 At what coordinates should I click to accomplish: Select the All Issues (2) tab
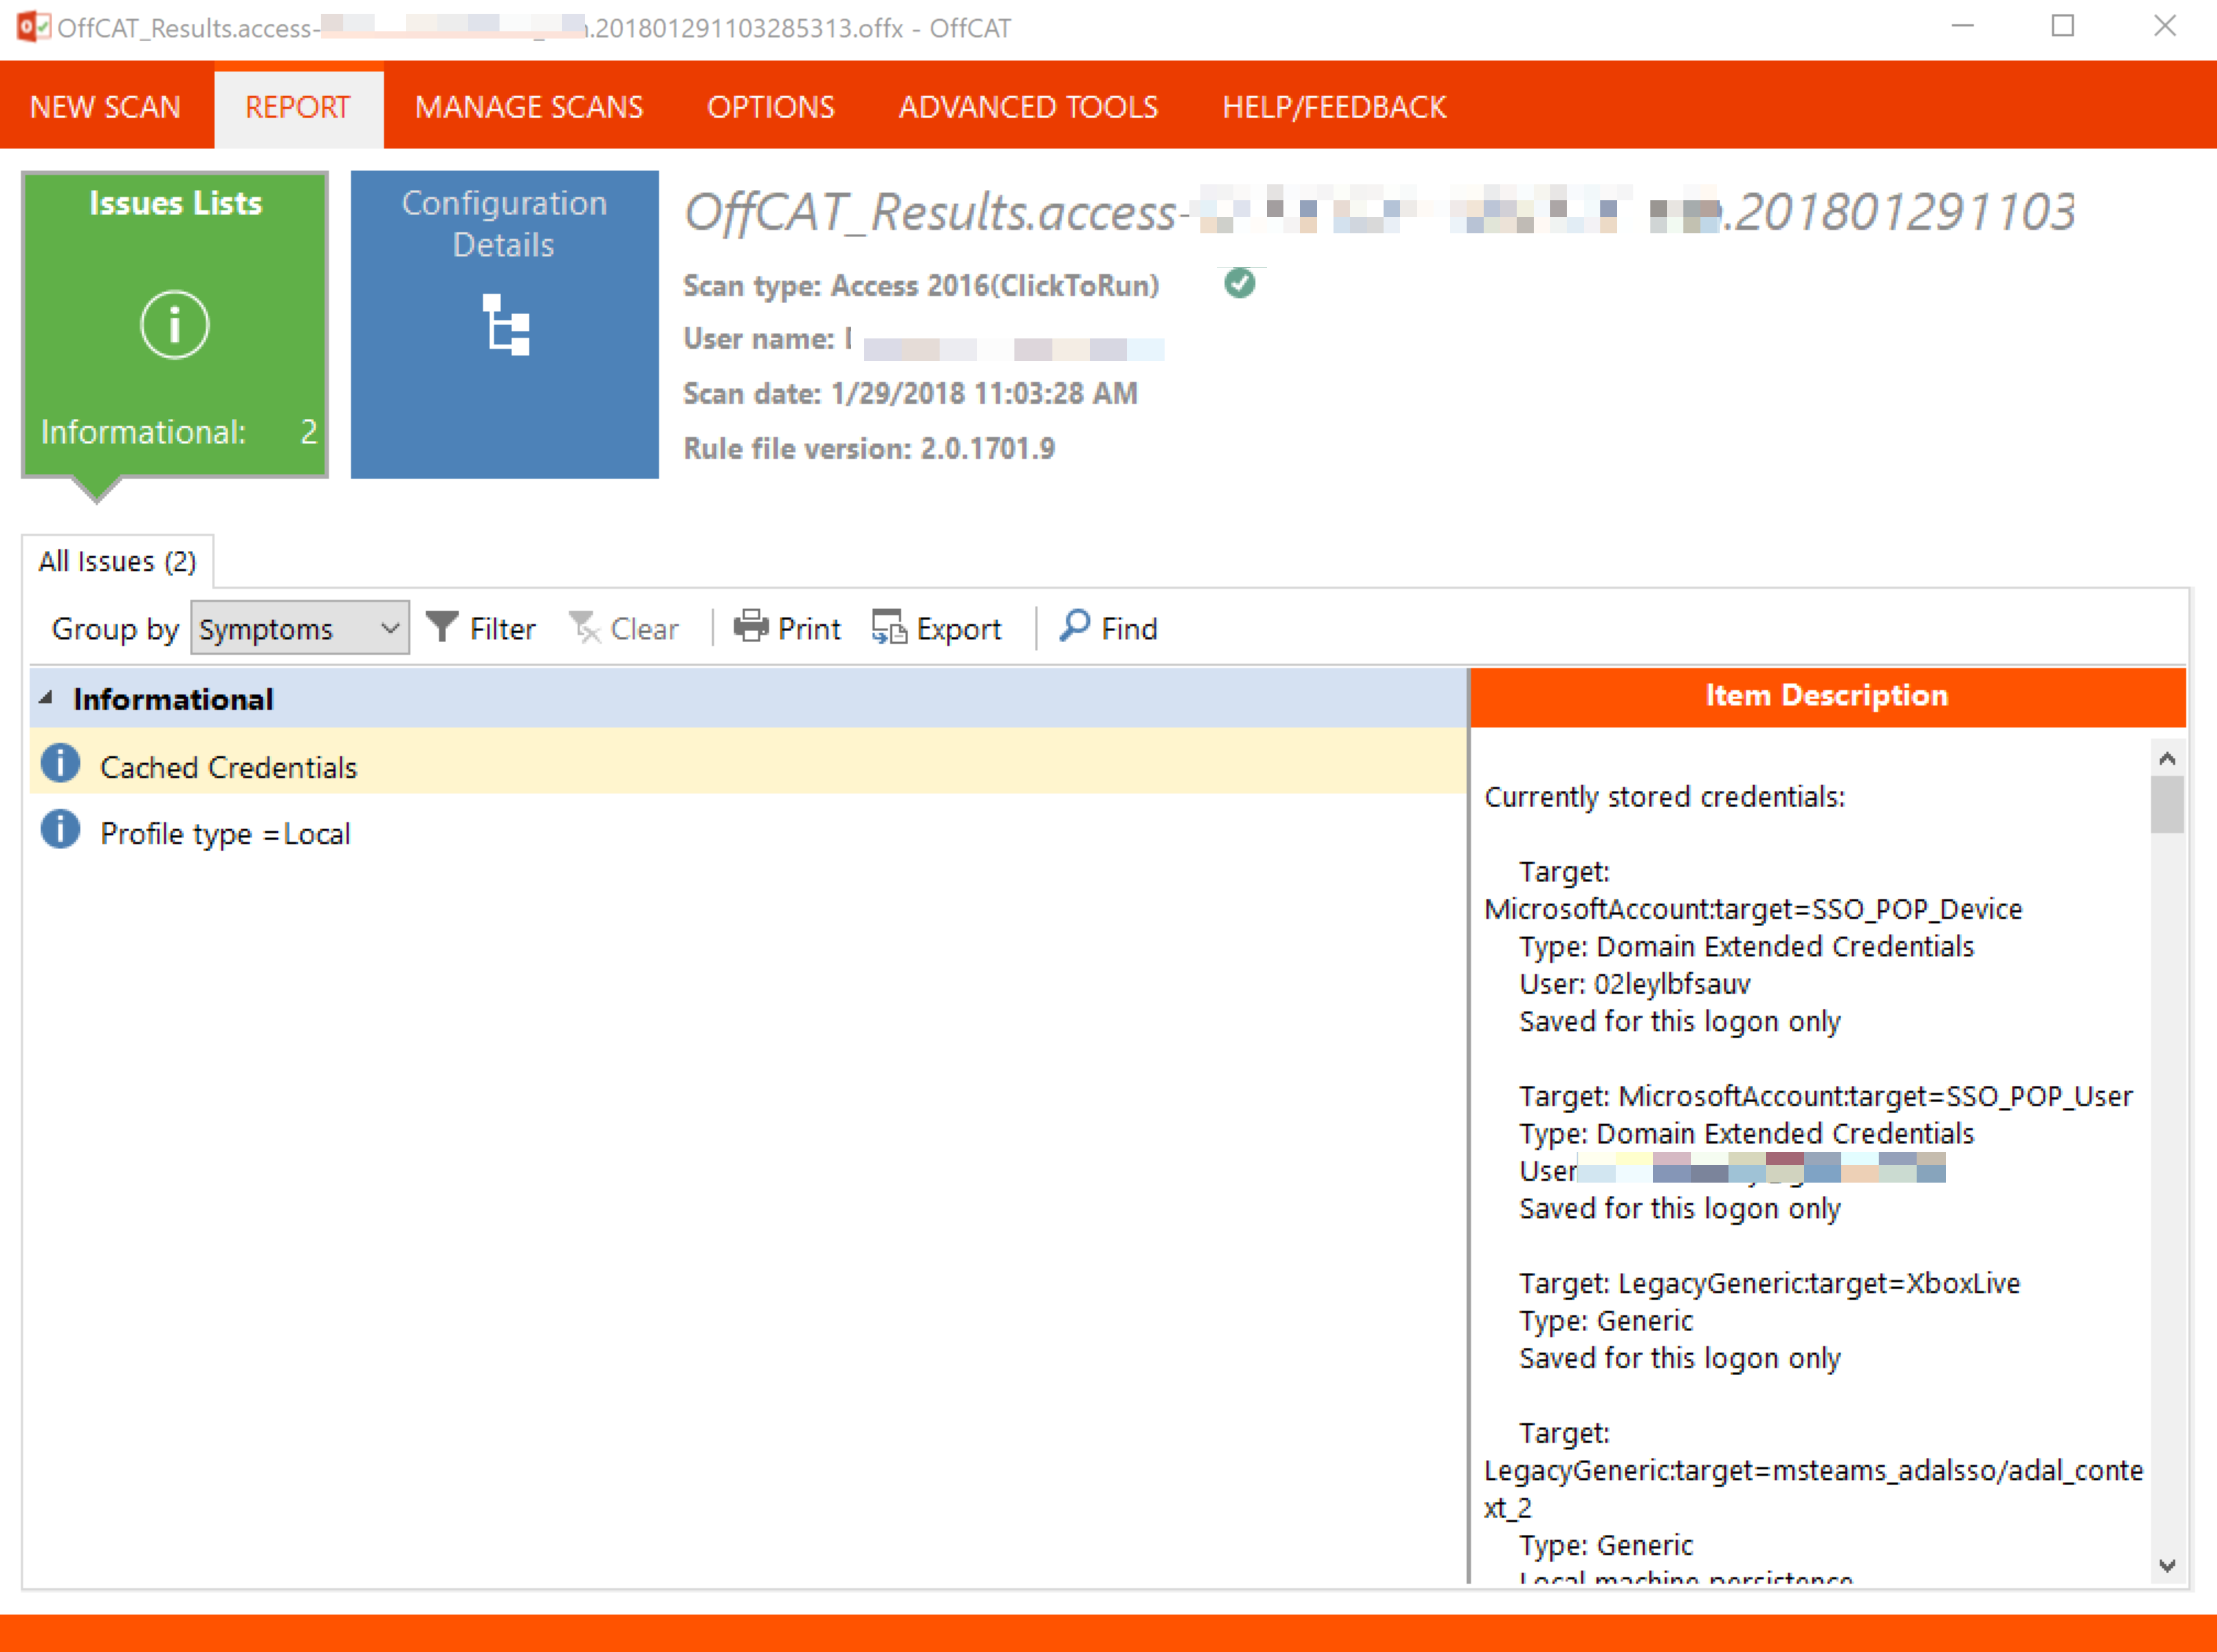click(117, 561)
